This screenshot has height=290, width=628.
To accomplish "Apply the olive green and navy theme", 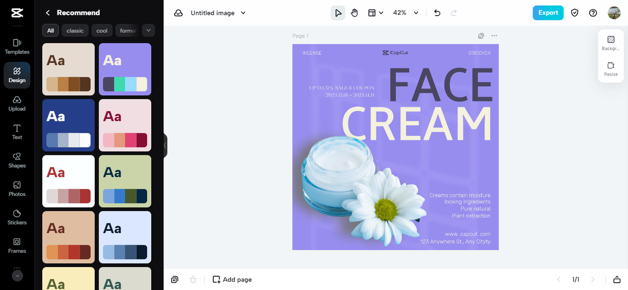I will tap(125, 181).
